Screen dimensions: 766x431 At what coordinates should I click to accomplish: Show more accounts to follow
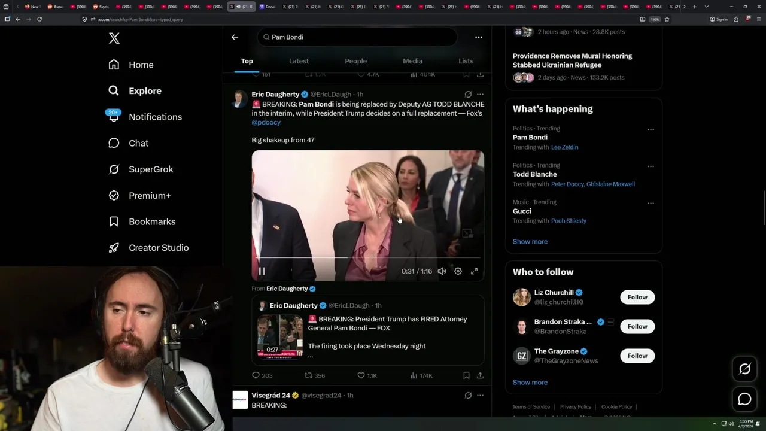click(530, 383)
